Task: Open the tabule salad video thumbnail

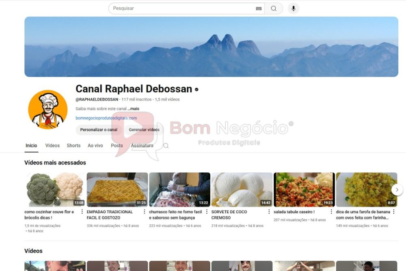Action: pyautogui.click(x=304, y=190)
